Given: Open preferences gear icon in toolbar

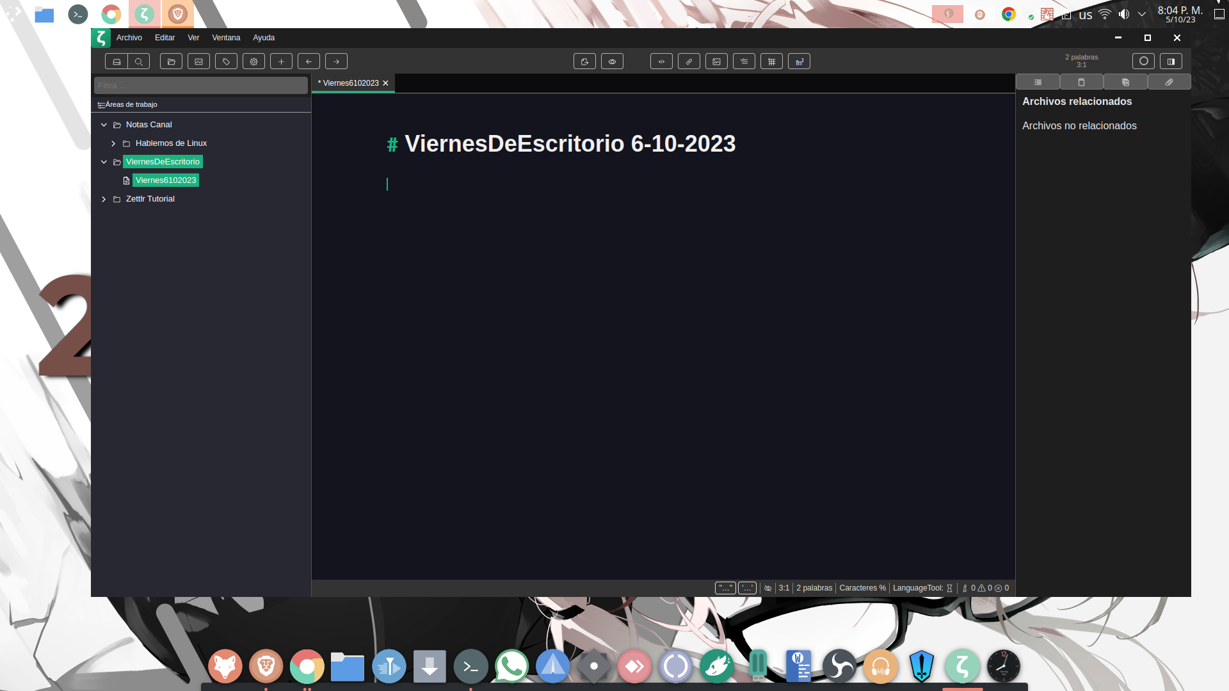Looking at the screenshot, I should click(x=253, y=61).
